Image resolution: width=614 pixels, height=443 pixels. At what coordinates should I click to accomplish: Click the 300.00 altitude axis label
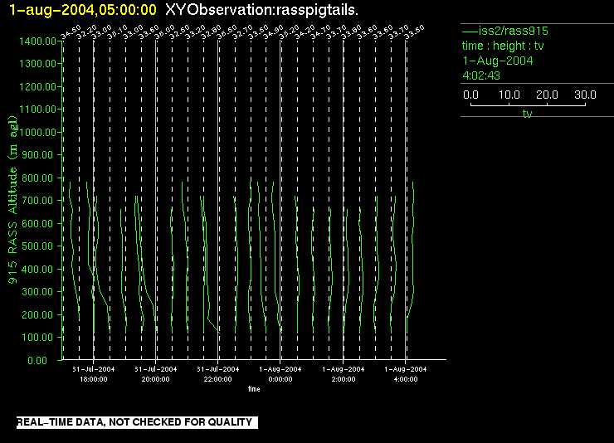pos(37,292)
